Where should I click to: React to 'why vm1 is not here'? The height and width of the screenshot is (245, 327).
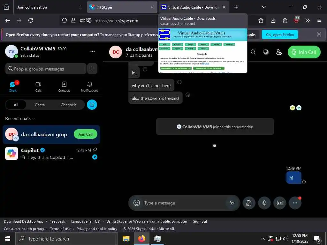pyautogui.click(x=179, y=82)
